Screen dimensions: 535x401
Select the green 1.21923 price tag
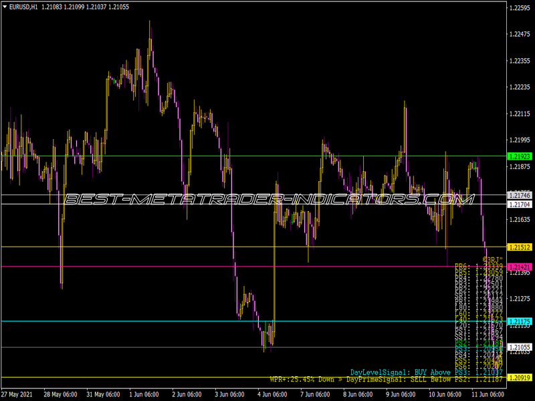point(520,156)
